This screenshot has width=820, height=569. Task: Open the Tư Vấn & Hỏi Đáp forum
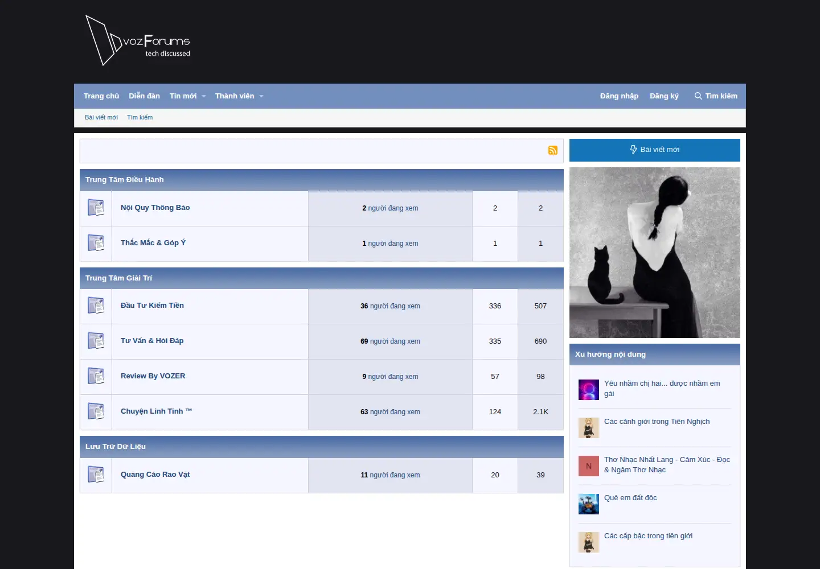click(152, 341)
